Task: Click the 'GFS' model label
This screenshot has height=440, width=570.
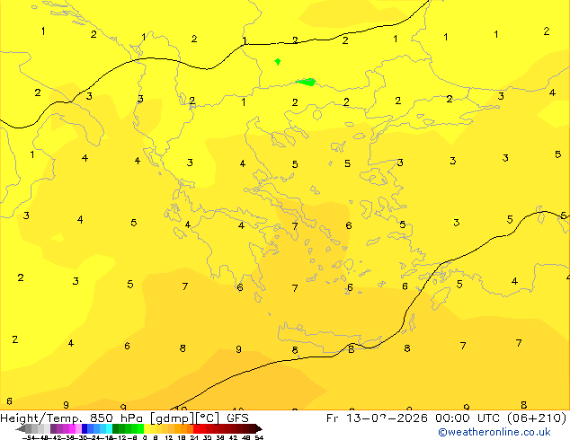Action: (x=237, y=418)
